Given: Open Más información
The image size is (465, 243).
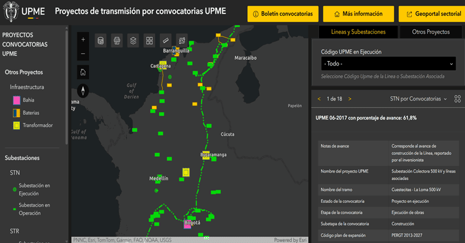Looking at the screenshot, I should click(359, 14).
